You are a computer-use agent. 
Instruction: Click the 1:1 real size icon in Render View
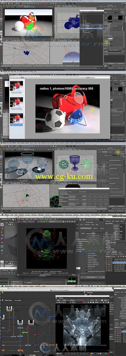coord(41,222)
